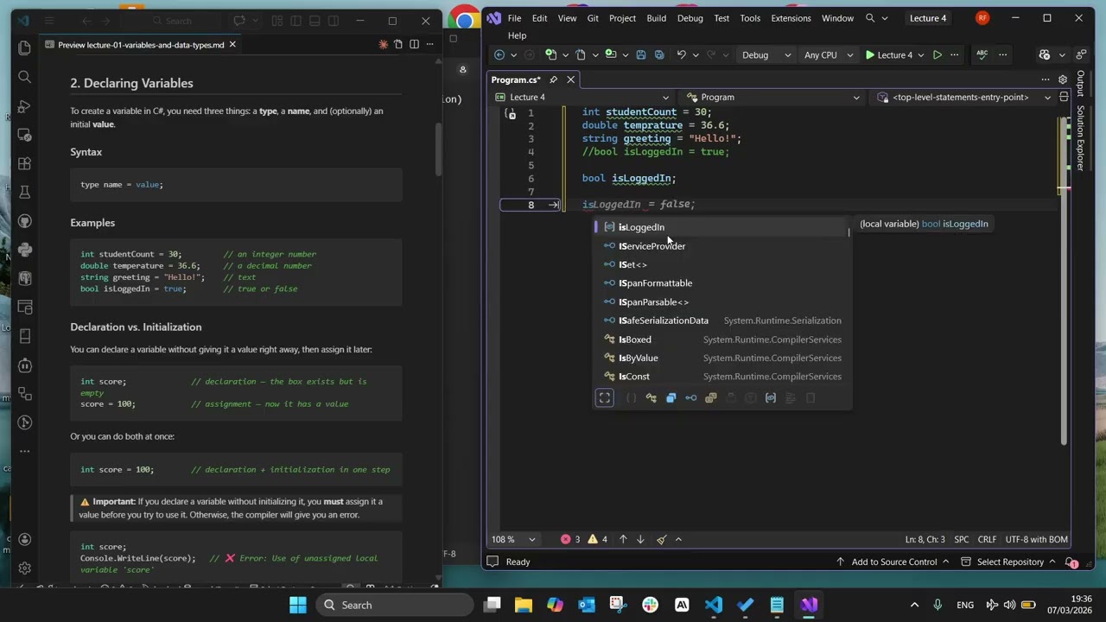The width and height of the screenshot is (1106, 622).
Task: Expand the Program type dropdown
Action: pos(772,98)
